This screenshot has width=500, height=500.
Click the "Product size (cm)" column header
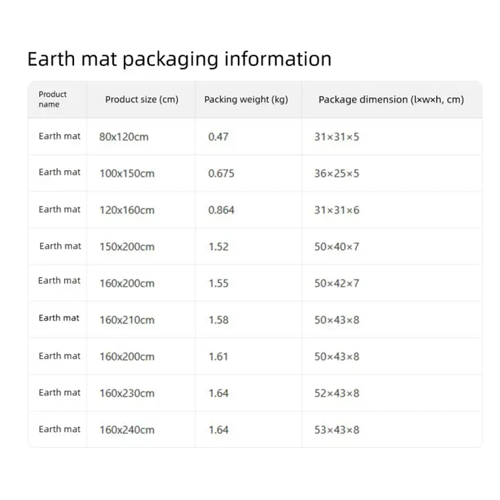[x=141, y=99]
